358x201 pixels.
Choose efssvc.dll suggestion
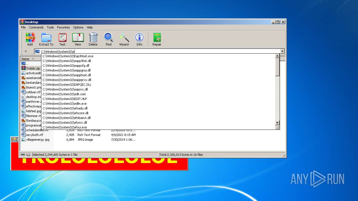(x=158, y=123)
